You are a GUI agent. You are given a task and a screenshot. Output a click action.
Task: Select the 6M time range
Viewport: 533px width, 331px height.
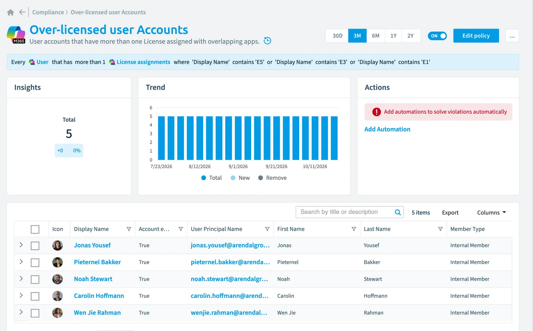(x=376, y=36)
